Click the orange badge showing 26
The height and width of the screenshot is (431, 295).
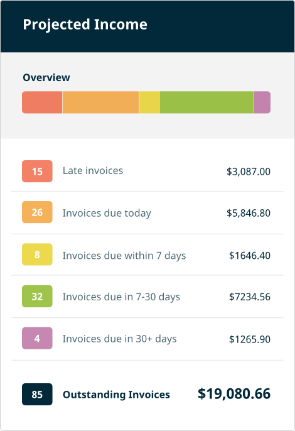(x=37, y=212)
